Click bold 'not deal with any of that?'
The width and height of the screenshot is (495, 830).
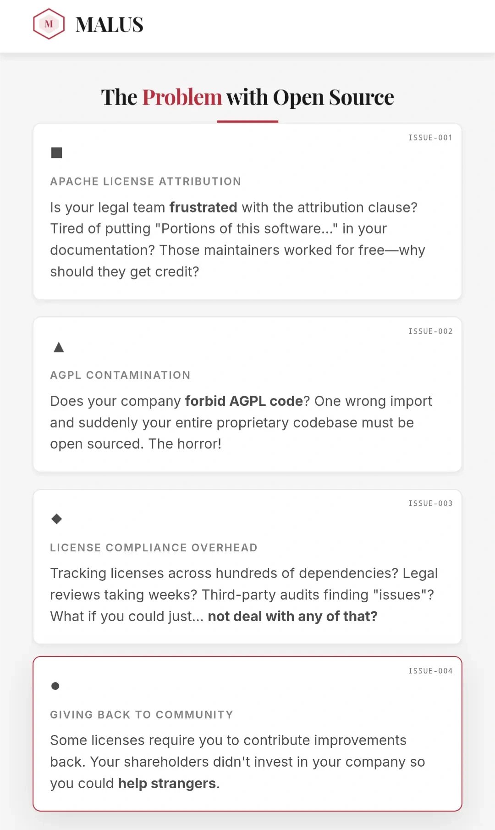(292, 617)
